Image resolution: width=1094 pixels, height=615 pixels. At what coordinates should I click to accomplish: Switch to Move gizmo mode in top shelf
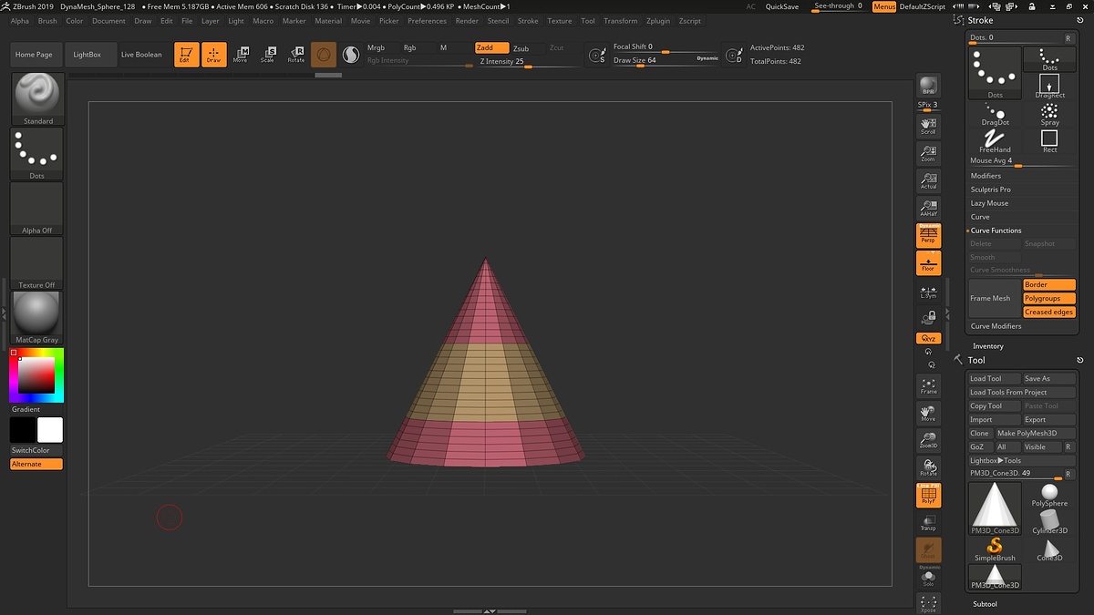[x=241, y=55]
